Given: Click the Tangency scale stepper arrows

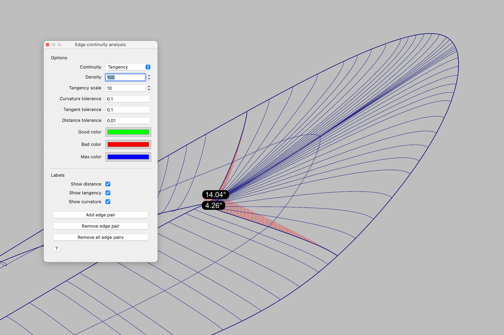Looking at the screenshot, I should click(149, 88).
